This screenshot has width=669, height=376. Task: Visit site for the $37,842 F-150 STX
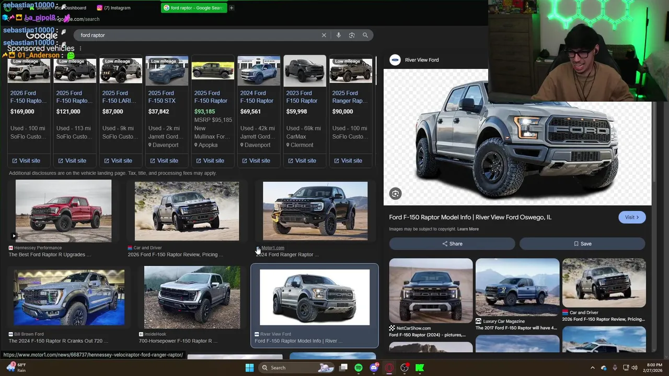click(x=164, y=160)
